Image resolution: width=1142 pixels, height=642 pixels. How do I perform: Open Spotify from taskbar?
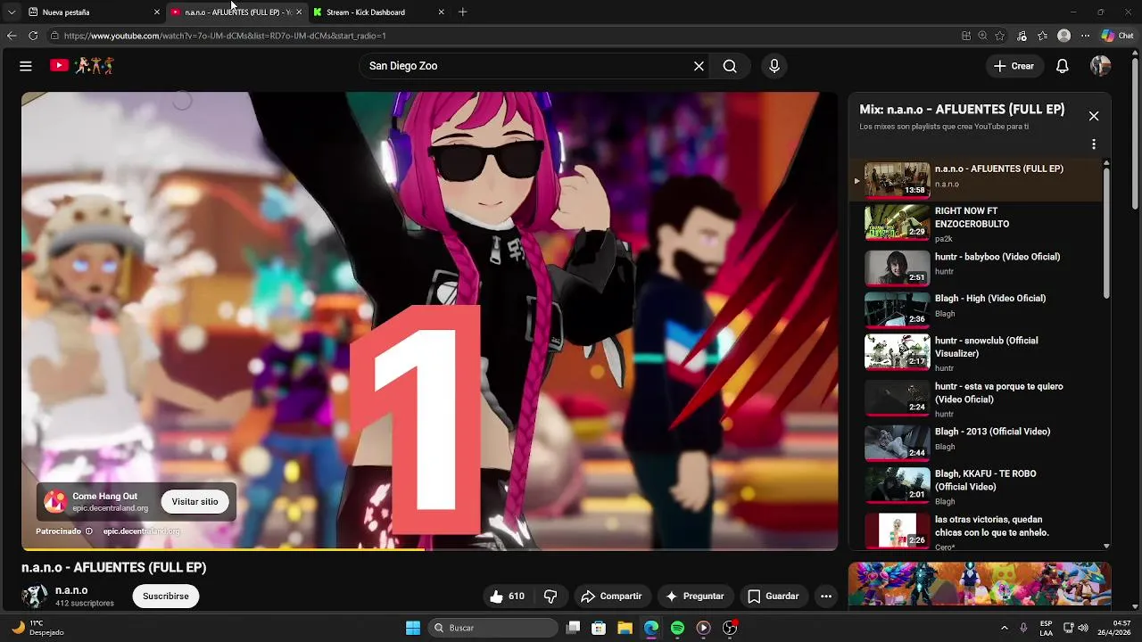677,628
